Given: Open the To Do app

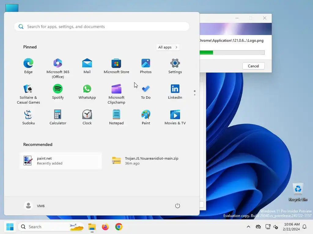Looking at the screenshot, I should (146, 92).
